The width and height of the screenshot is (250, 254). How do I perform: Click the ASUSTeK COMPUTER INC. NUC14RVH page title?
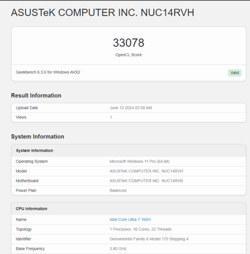(x=102, y=12)
